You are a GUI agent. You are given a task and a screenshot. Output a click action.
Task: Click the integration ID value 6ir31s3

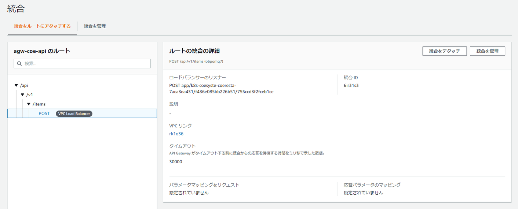point(351,86)
